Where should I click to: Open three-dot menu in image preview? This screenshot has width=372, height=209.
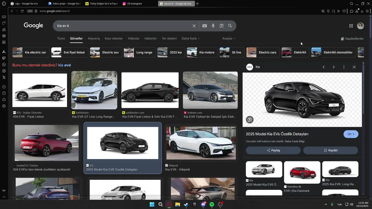(344, 67)
